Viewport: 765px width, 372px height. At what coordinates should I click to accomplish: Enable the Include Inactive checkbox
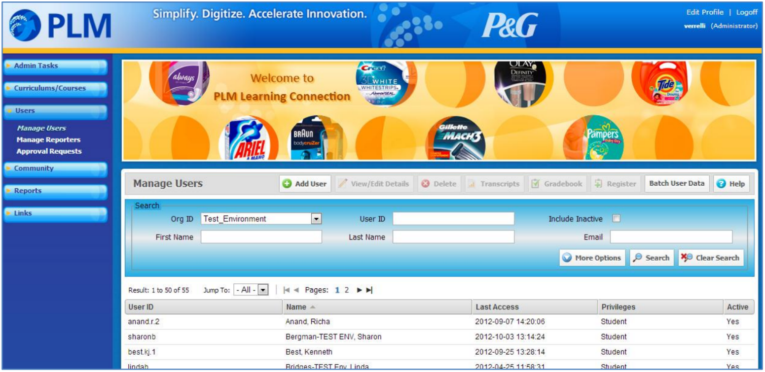(616, 218)
